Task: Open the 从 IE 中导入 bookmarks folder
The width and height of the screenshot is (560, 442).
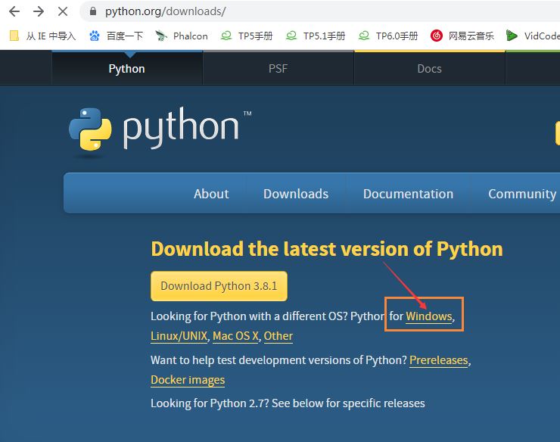Action: pos(43,36)
